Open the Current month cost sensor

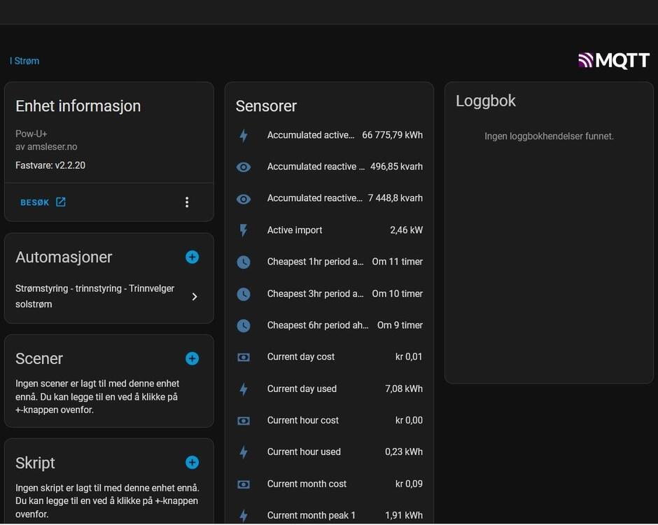coord(329,484)
